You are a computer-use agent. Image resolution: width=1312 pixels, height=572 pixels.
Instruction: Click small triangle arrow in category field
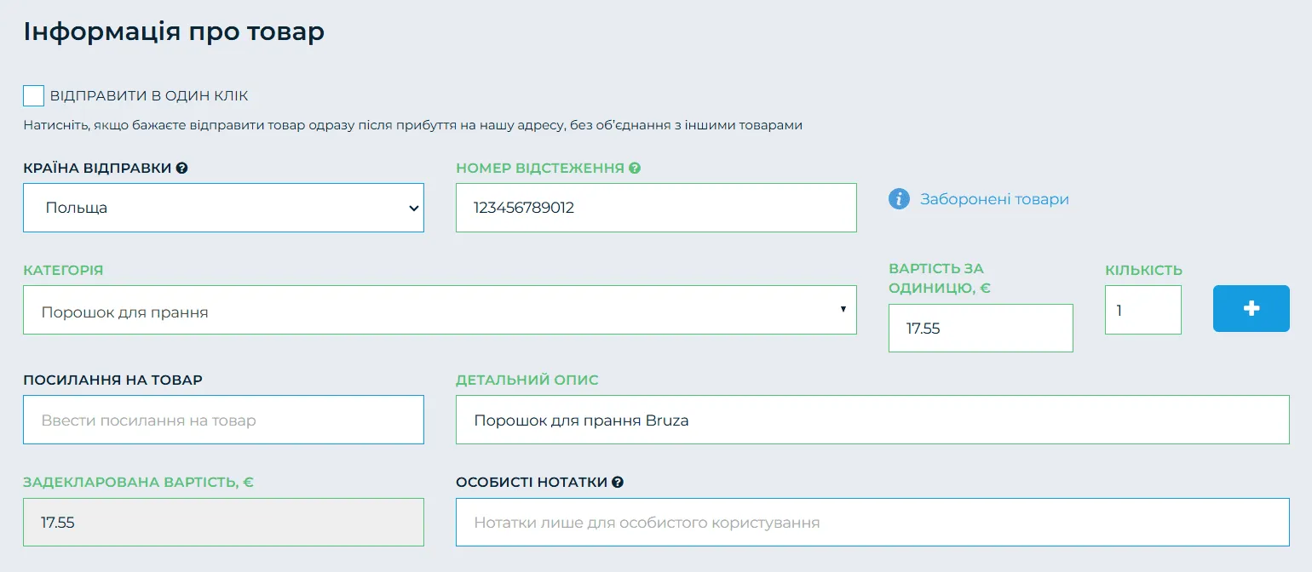coord(843,310)
